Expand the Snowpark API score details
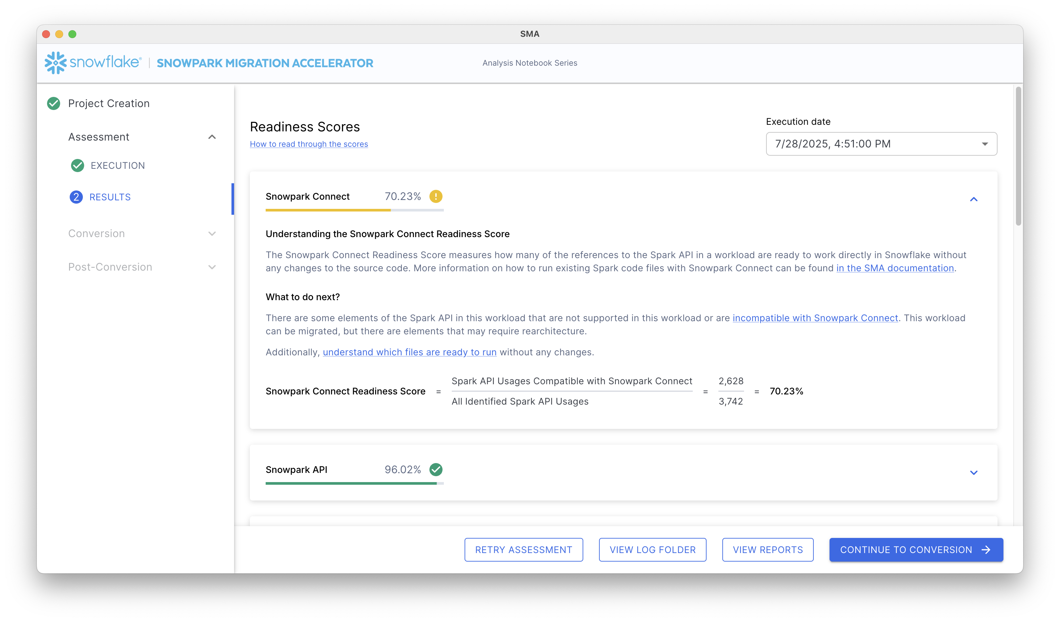The height and width of the screenshot is (622, 1060). pyautogui.click(x=974, y=473)
